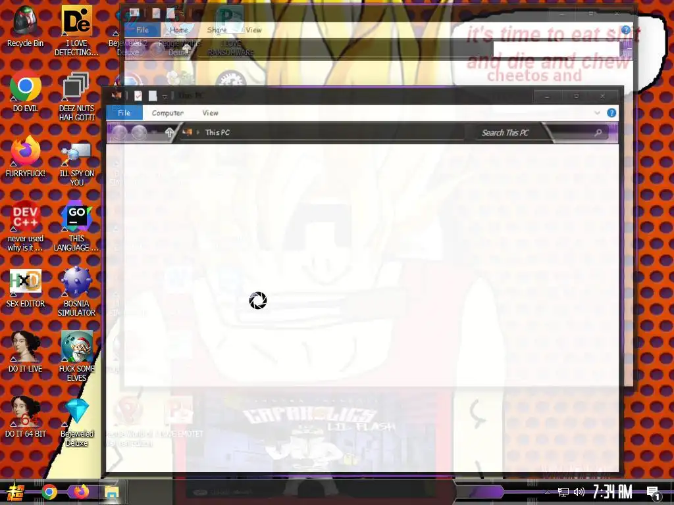The image size is (674, 505).
Task: Switch to Share tab in back Explorer window
Action: [217, 30]
